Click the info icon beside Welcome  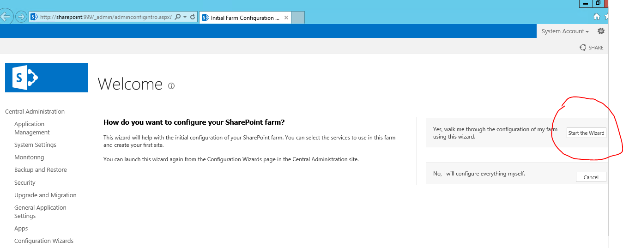coord(171,86)
